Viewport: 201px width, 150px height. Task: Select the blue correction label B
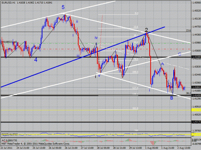[171, 98]
